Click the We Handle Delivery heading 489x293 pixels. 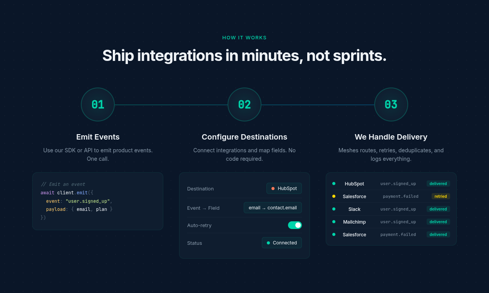point(391,137)
